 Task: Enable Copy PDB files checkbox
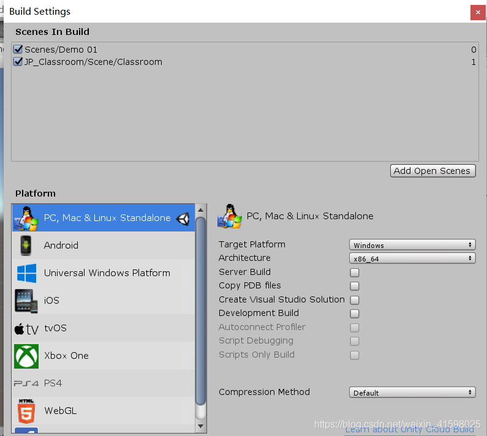pyautogui.click(x=355, y=286)
